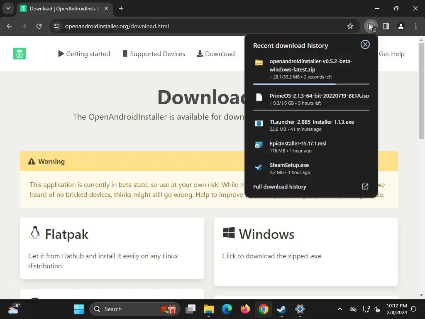Open Full download history link

[x=279, y=186]
